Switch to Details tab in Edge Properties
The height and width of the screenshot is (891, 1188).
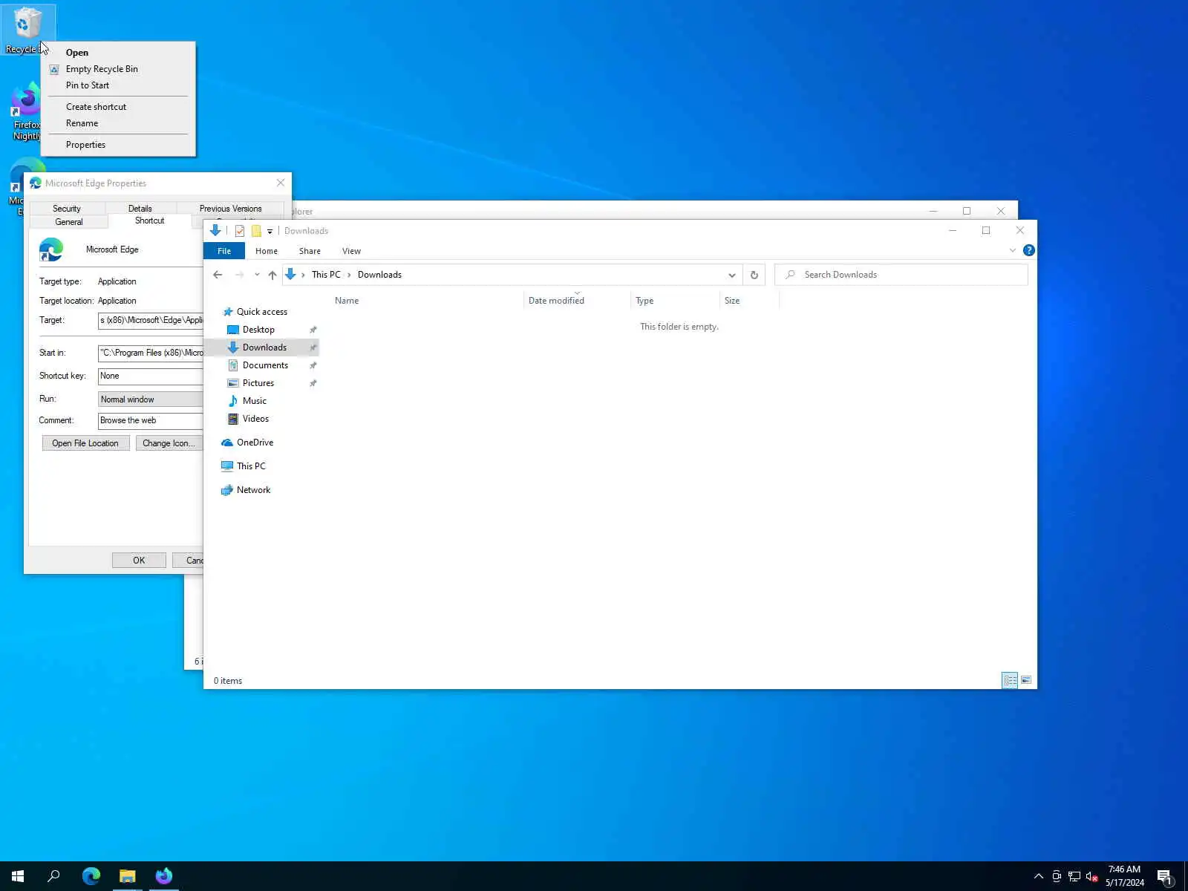pos(140,209)
